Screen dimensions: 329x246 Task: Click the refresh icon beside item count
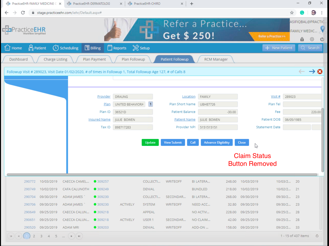coord(317,236)
